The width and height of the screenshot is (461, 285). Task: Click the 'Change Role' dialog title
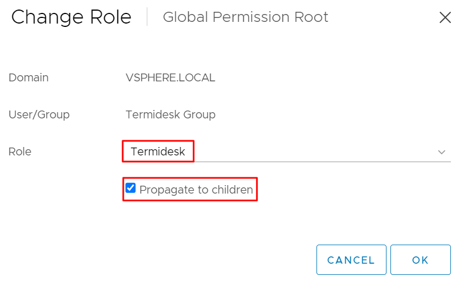71,17
